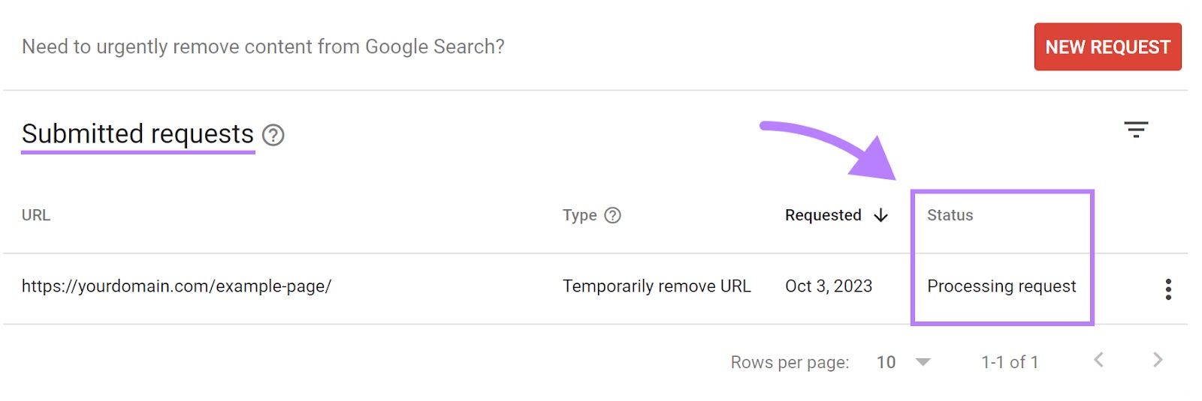
Task: Select the Submitted requests tab heading
Action: pyautogui.click(x=137, y=134)
